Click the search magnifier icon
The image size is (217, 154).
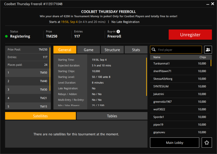click(x=154, y=49)
